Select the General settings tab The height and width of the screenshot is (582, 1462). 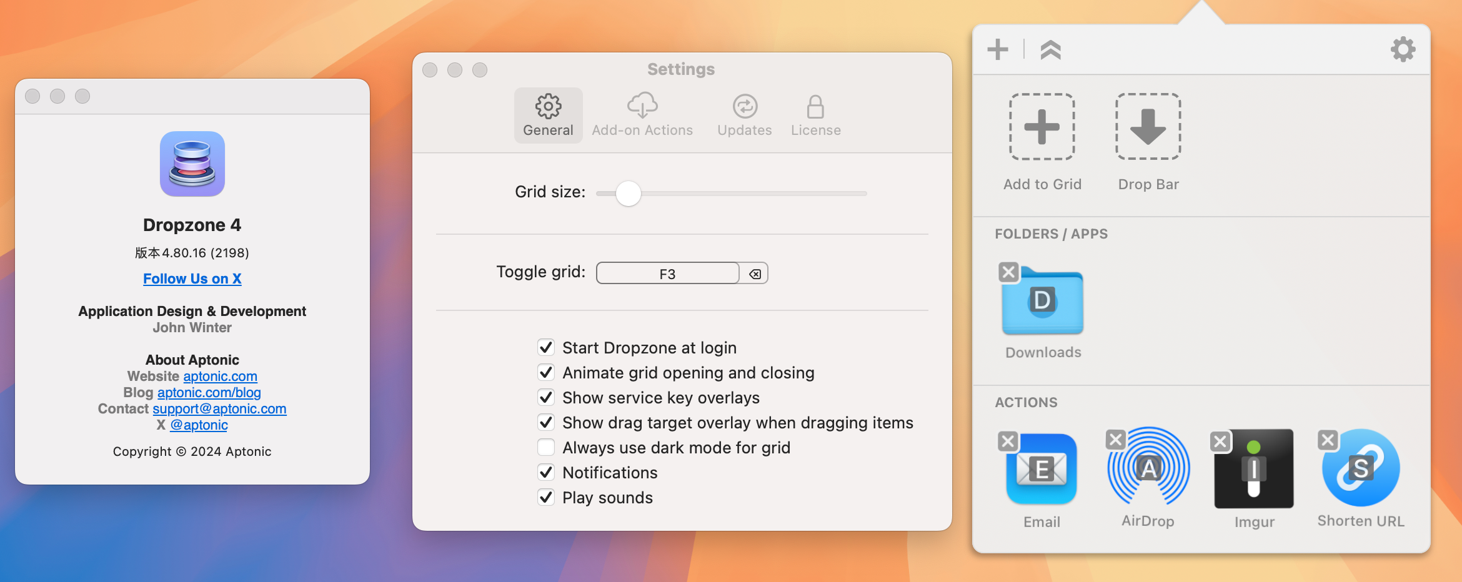548,116
